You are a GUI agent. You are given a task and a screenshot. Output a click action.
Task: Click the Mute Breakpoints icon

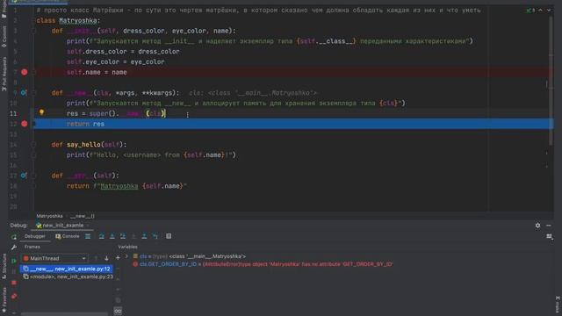tap(14, 297)
